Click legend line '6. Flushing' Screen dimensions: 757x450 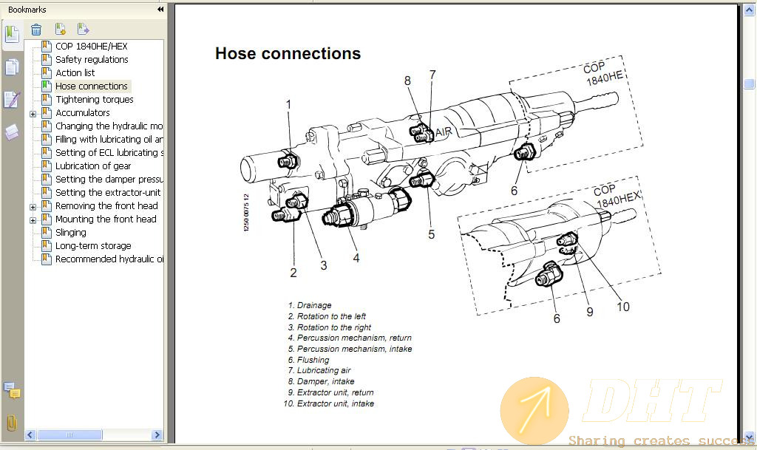(x=308, y=360)
